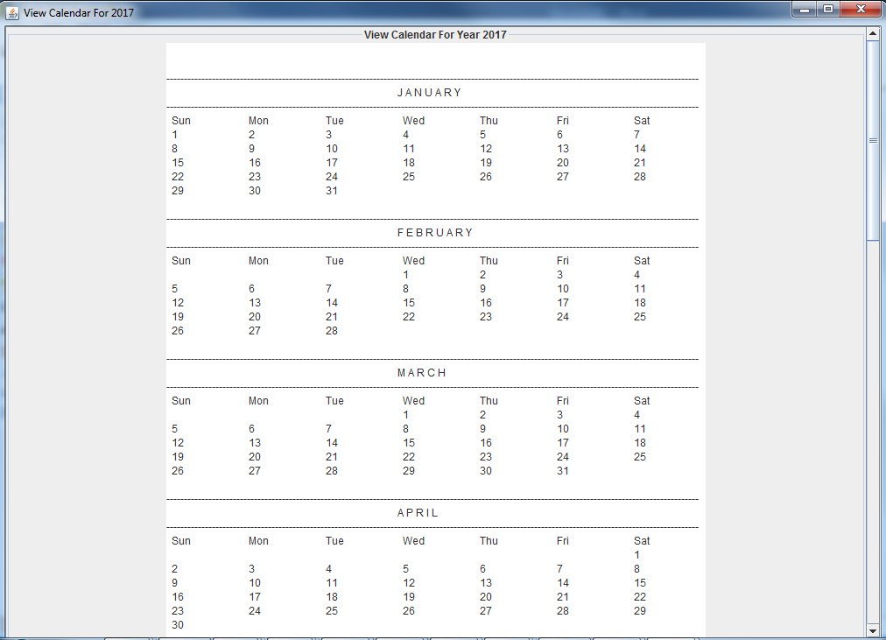Viewport: 886px width, 640px height.
Task: Close the View Calendar For 2017 window
Action: [861, 10]
